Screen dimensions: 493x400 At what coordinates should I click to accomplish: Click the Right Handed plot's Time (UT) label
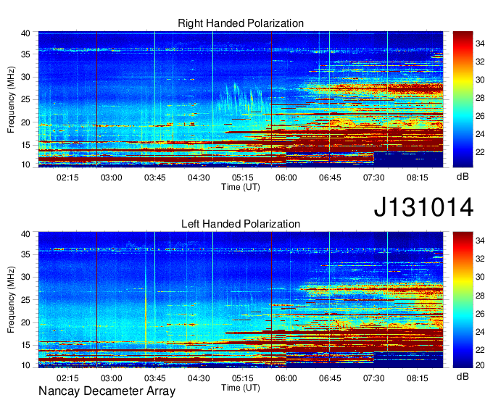[x=241, y=187]
